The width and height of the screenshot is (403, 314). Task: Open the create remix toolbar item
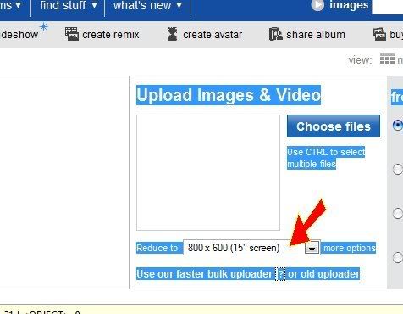pos(102,35)
